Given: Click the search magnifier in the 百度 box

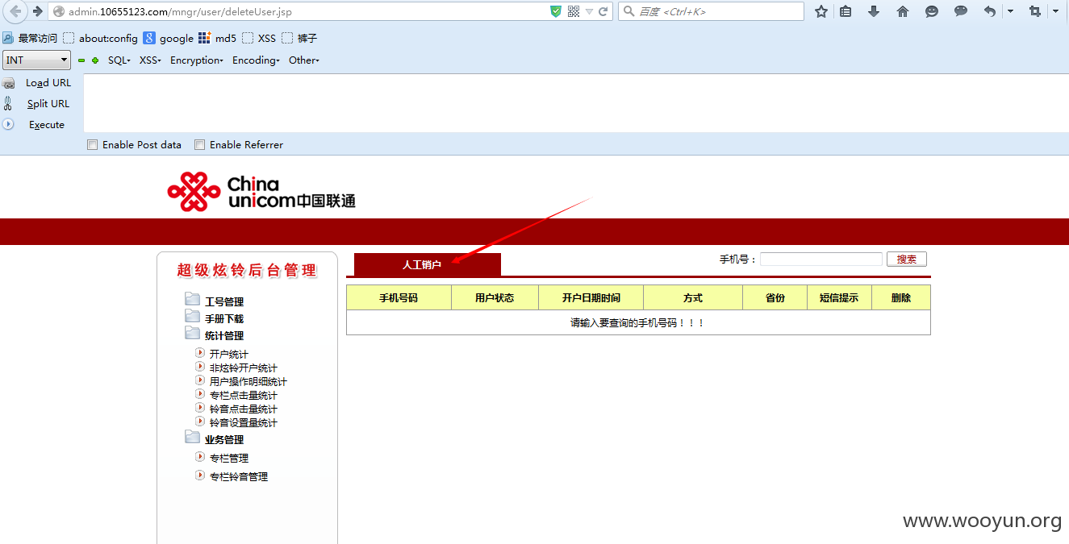Looking at the screenshot, I should click(x=628, y=11).
